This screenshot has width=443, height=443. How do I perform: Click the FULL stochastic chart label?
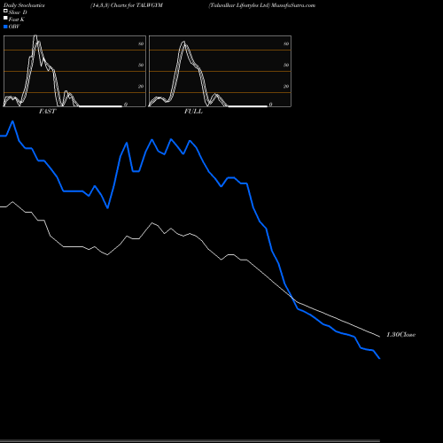[x=193, y=112]
